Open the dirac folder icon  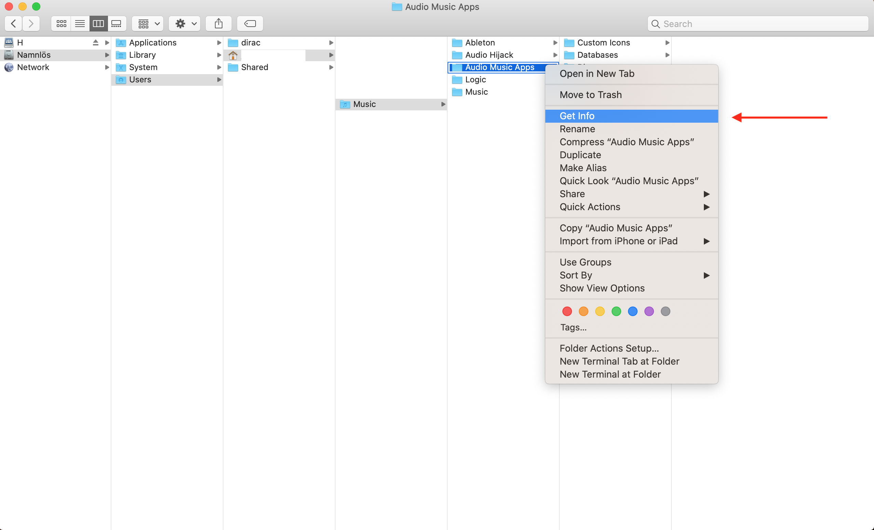click(233, 43)
